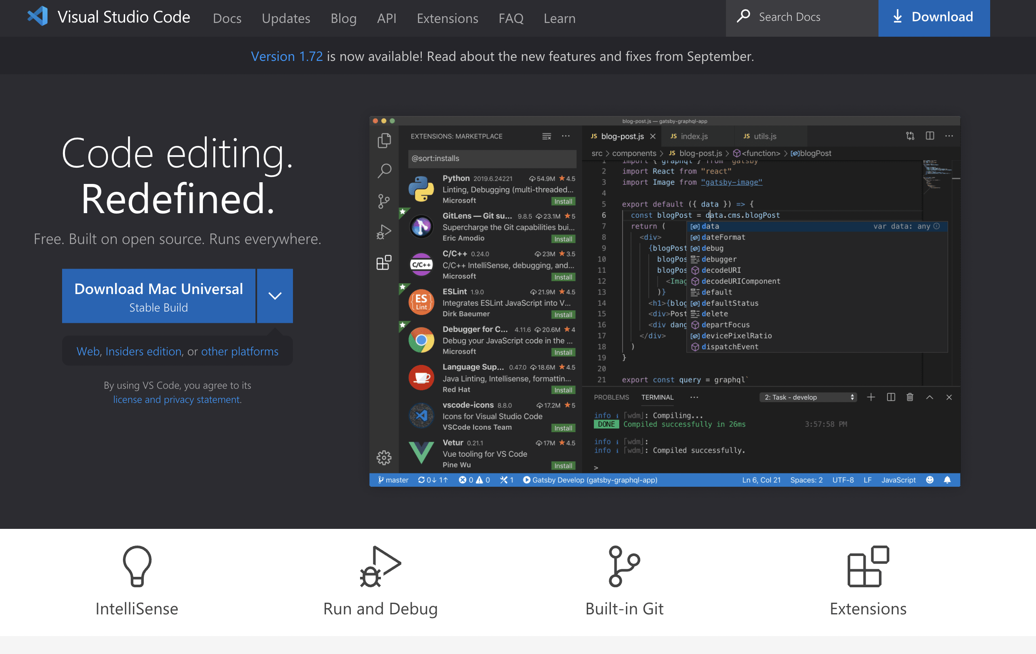1036x654 pixels.
Task: Click the gear settings icon in editor sidebar
Action: [384, 457]
